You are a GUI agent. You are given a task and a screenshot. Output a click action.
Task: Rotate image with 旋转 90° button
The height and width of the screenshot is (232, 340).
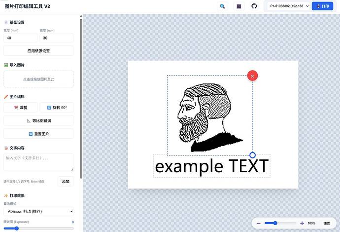(x=56, y=108)
